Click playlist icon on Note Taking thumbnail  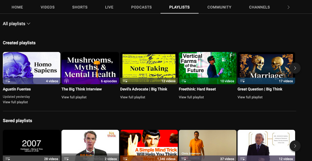pos(125,81)
